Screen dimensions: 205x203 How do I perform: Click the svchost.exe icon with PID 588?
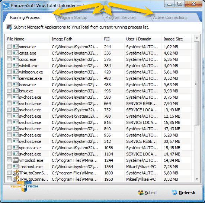click(x=16, y=97)
